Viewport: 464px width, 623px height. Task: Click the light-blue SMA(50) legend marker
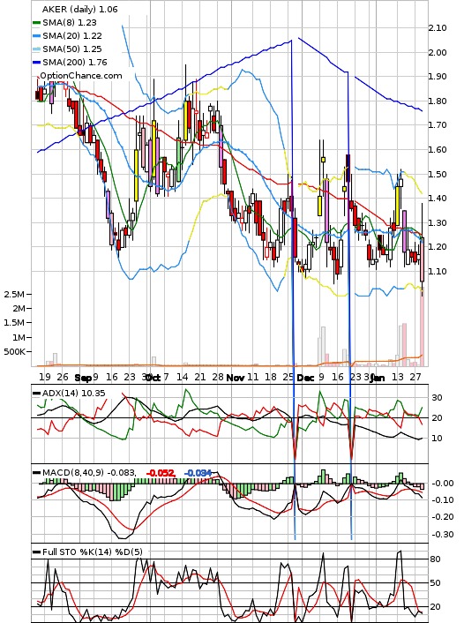(36, 49)
